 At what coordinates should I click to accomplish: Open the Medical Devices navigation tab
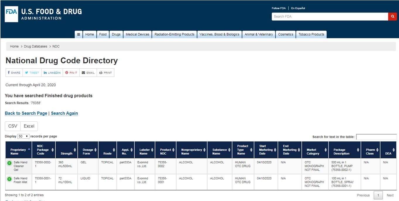pyautogui.click(x=137, y=34)
